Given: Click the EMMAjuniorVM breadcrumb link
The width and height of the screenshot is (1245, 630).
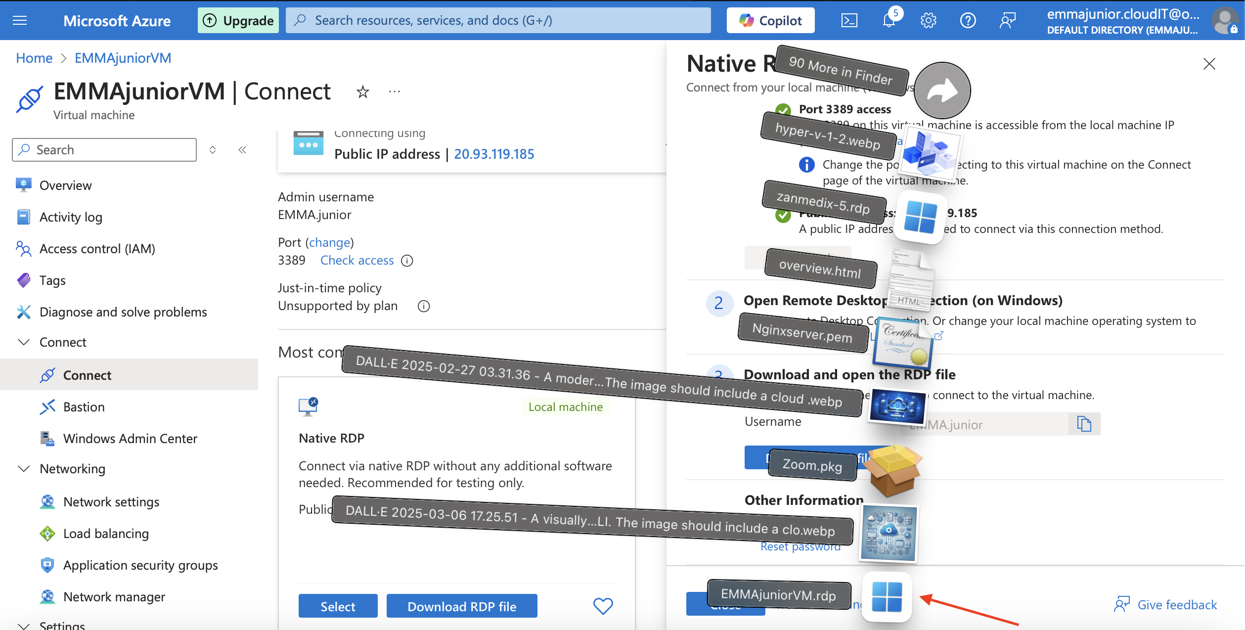Looking at the screenshot, I should (123, 58).
